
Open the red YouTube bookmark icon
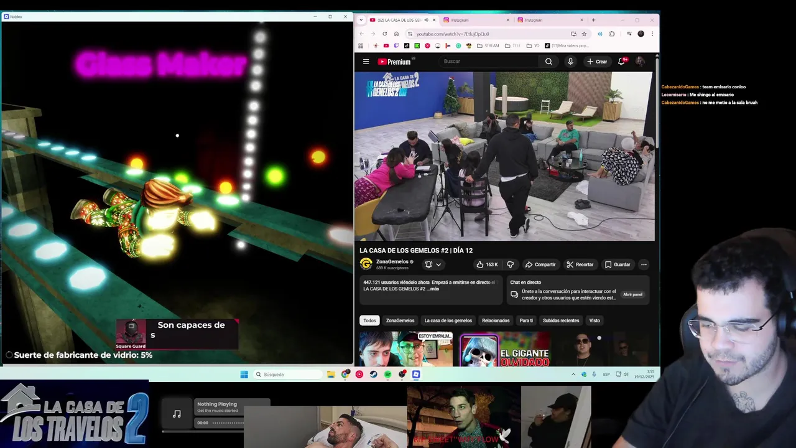coord(386,45)
